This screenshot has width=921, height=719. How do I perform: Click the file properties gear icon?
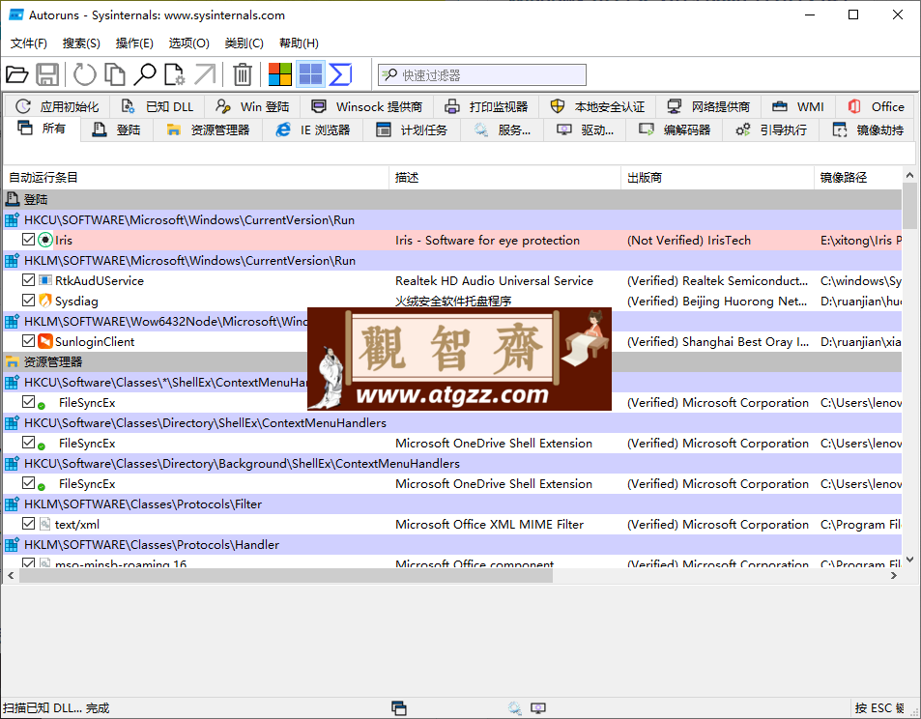click(x=174, y=74)
